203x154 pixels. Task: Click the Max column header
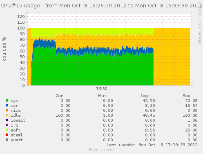[x=187, y=96]
